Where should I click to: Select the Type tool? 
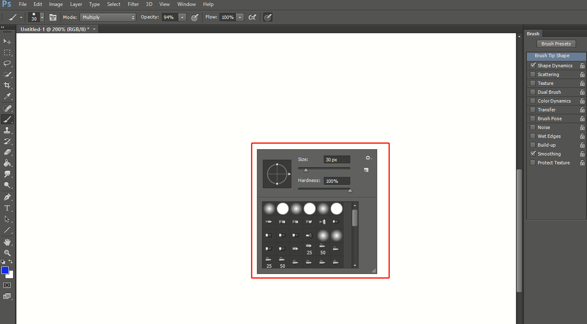tap(7, 208)
